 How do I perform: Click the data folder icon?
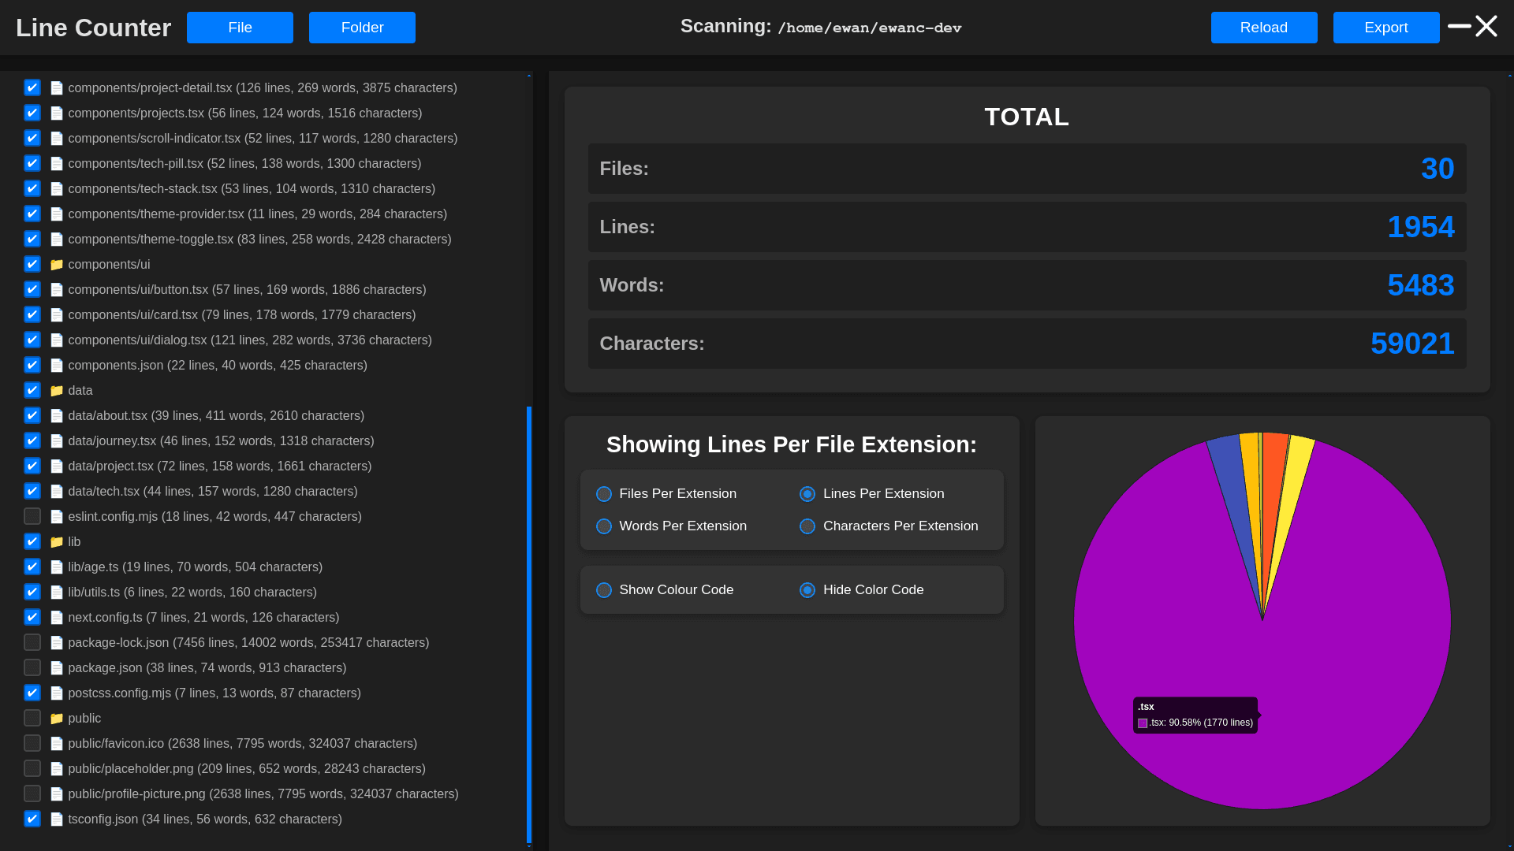[57, 391]
